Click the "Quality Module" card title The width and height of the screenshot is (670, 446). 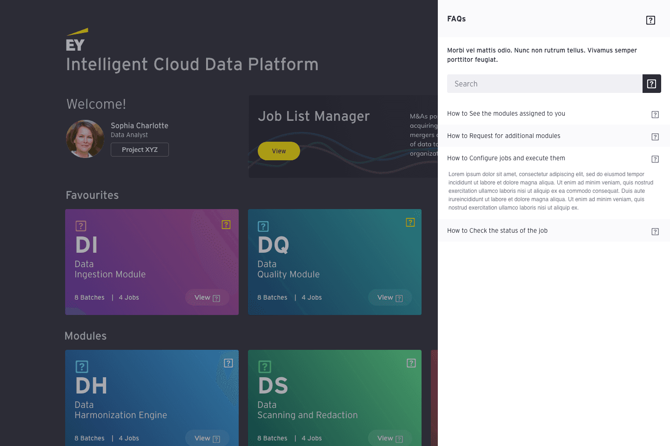click(288, 275)
